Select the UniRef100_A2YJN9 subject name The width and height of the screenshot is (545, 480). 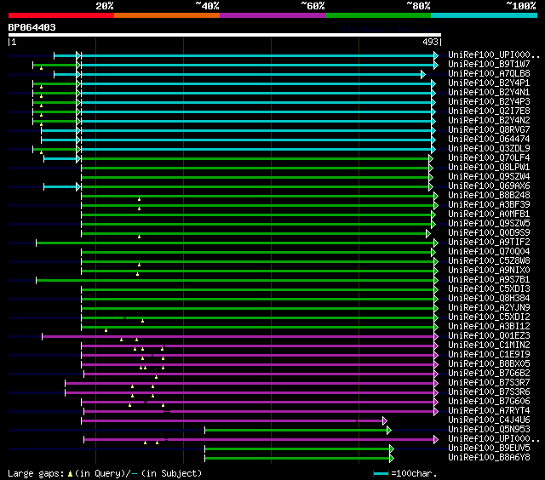(489, 308)
